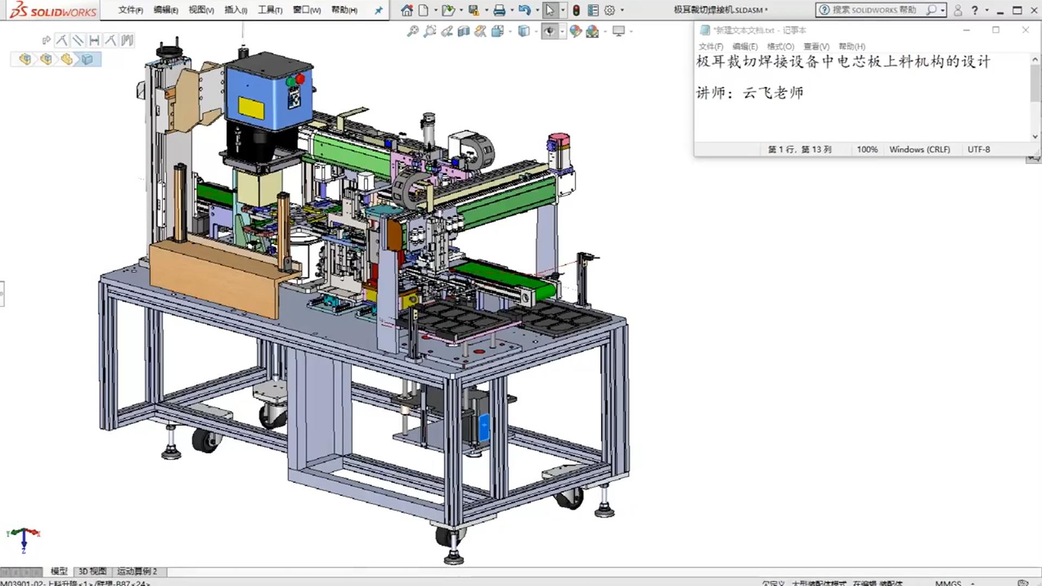Image resolution: width=1042 pixels, height=586 pixels.
Task: Click the Notepad vertical scrollbar thumb
Action: (x=1035, y=84)
